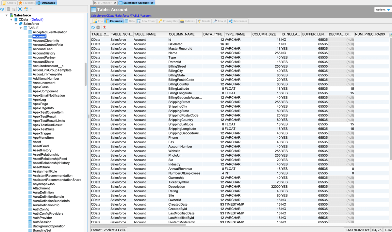Close the Salesforce Account tab

152,3
